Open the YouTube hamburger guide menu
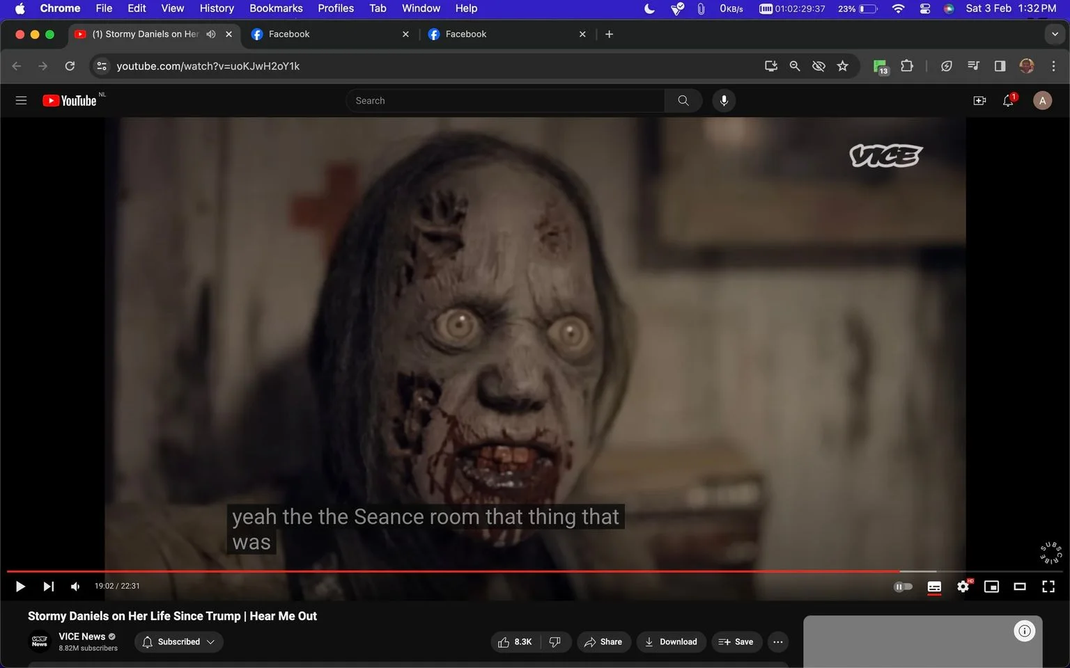 tap(21, 101)
